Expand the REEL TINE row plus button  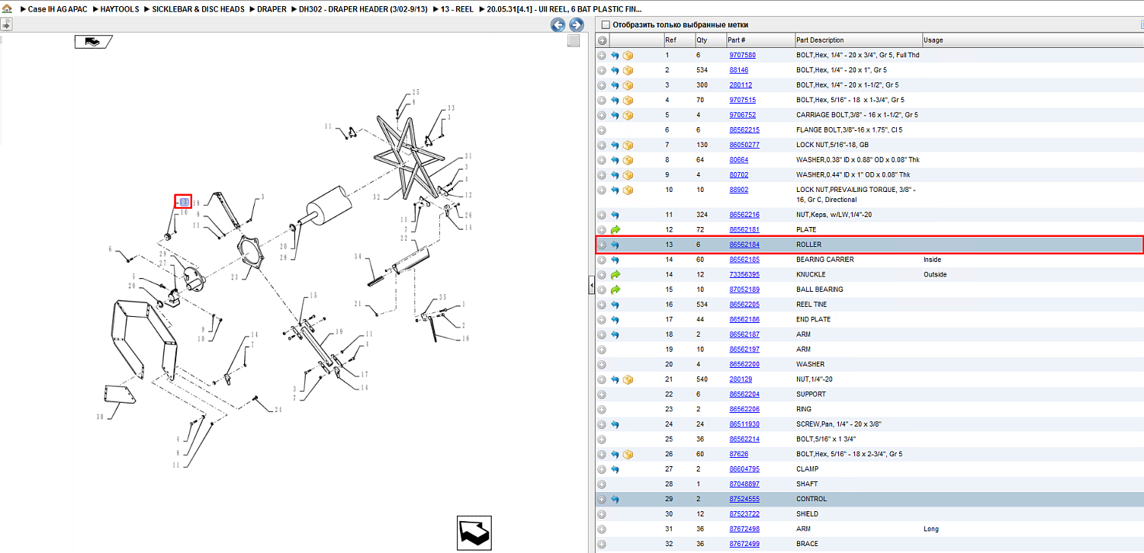tap(602, 305)
